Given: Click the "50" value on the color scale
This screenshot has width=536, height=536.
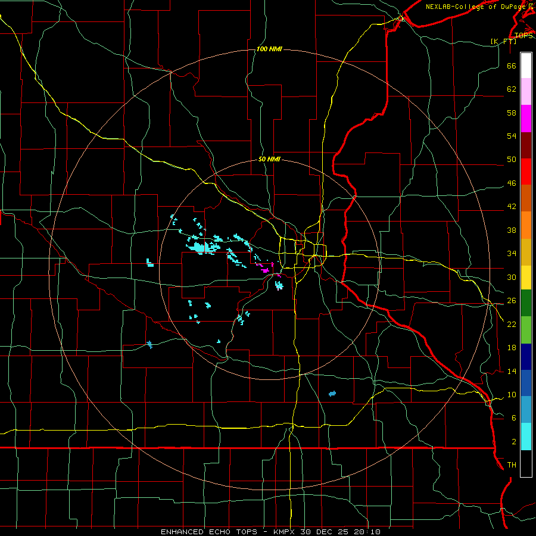Looking at the screenshot, I should (512, 160).
